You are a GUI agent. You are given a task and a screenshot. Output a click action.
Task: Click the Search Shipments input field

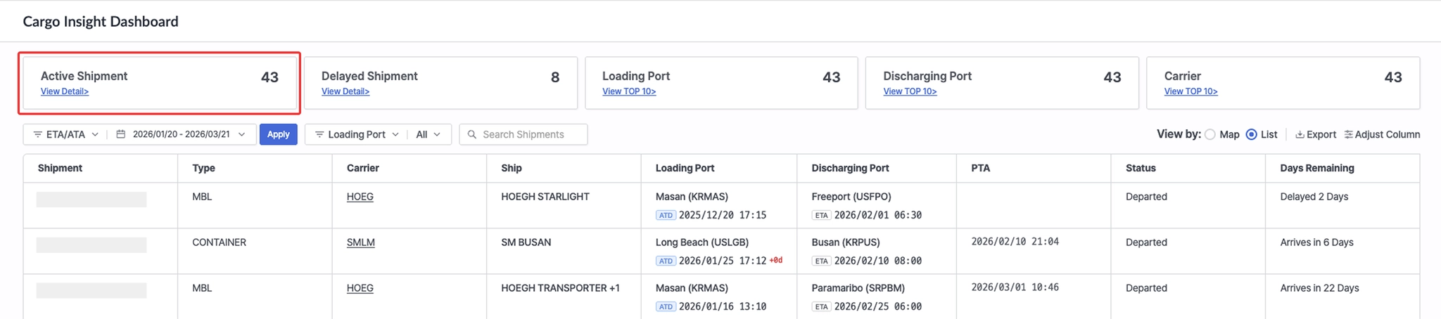529,134
